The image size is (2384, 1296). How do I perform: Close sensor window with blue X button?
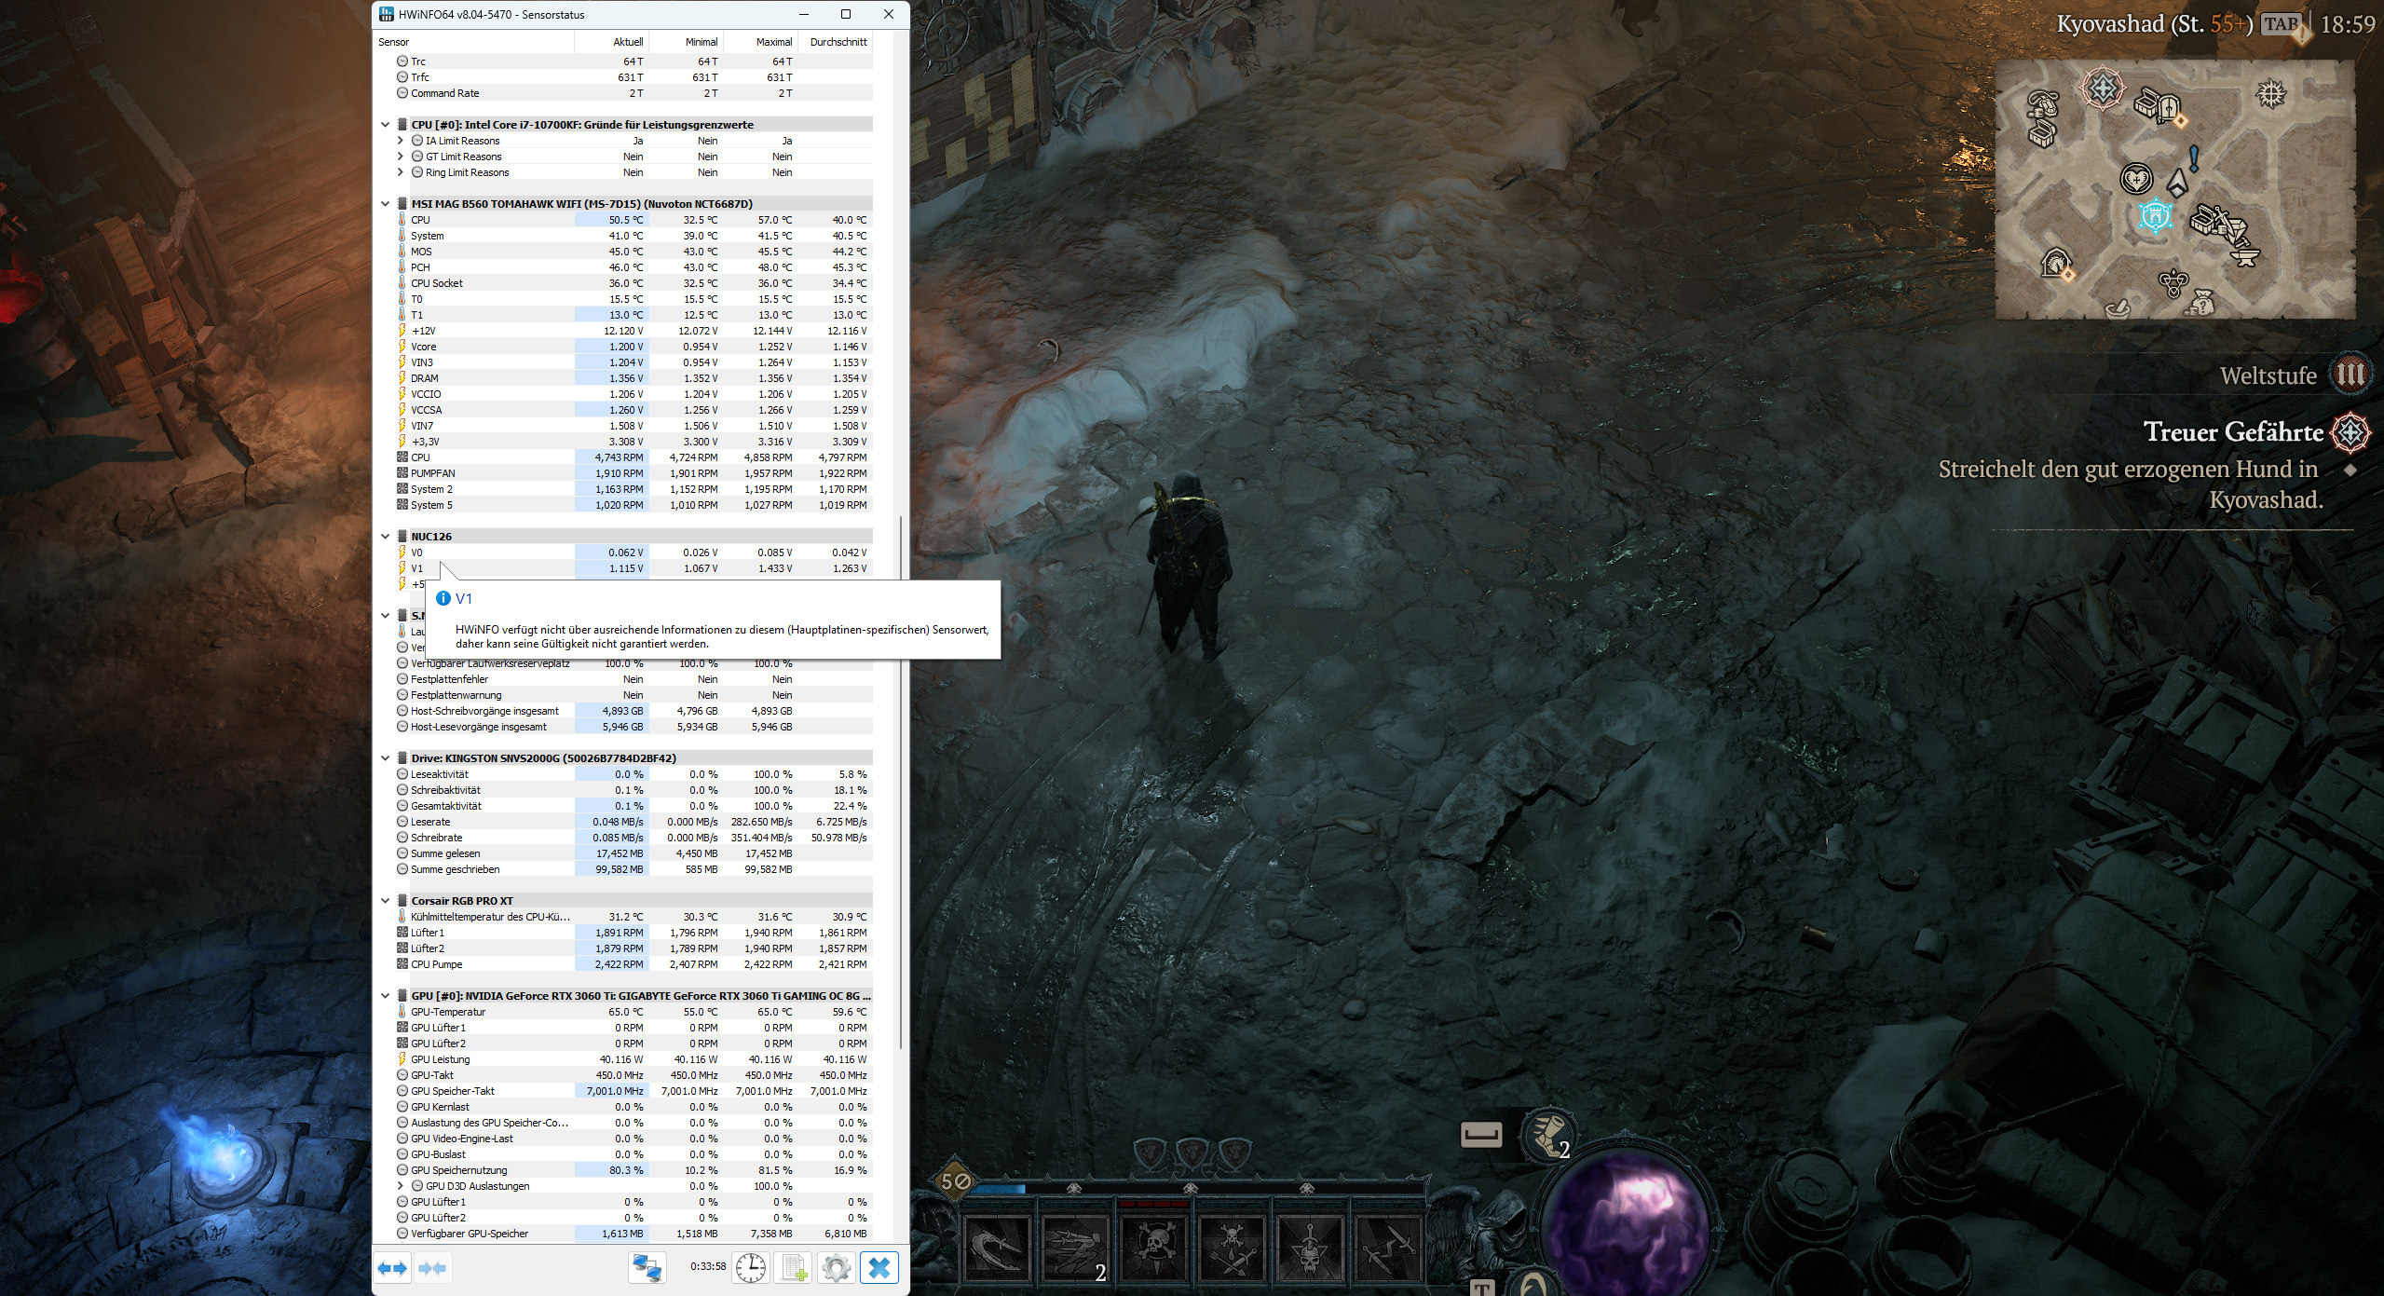879,1268
